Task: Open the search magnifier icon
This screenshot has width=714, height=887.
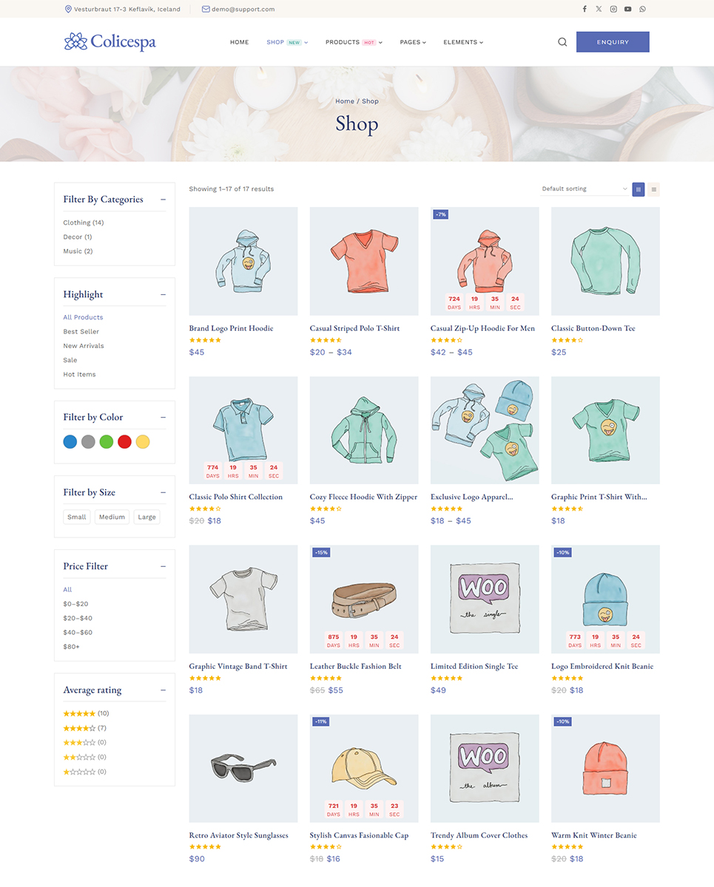Action: point(562,42)
